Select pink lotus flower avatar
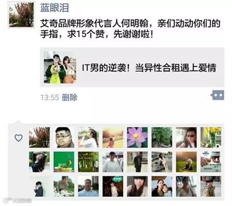The height and width of the screenshot is (206, 232). point(137,138)
